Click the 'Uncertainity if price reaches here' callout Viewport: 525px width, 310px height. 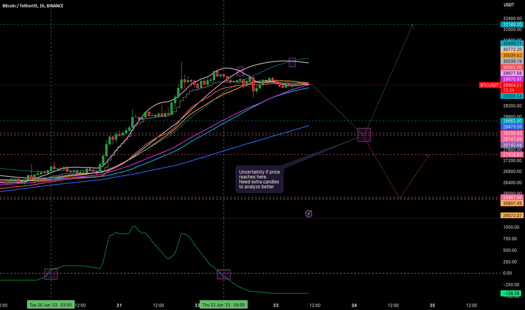click(260, 179)
